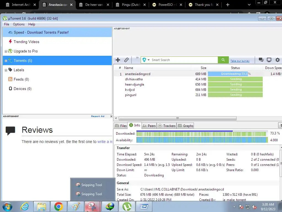Show more toolbar buttons chevron

click(x=137, y=58)
